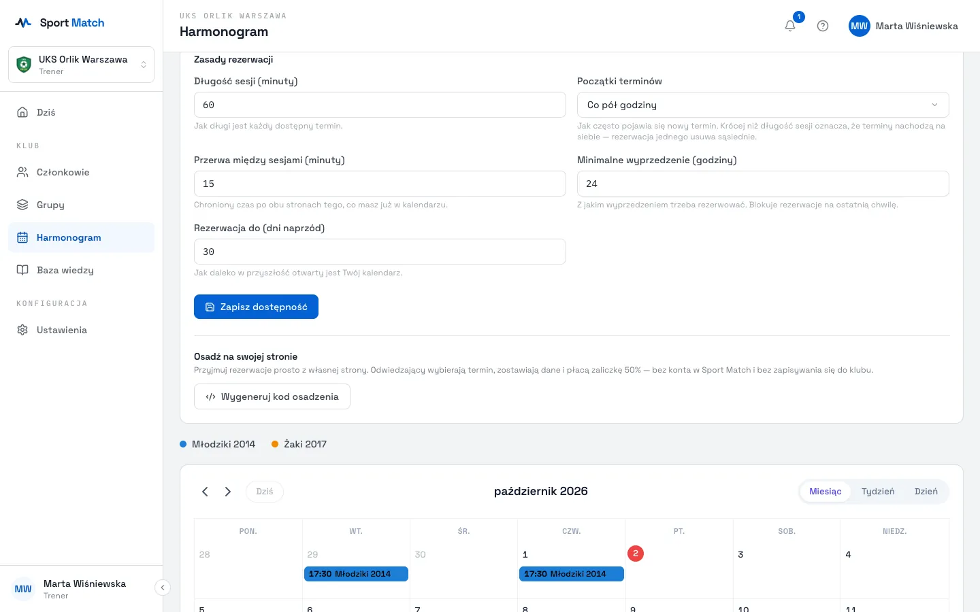
Task: Open Młodziki 2014 event on the 29th
Action: tap(356, 574)
